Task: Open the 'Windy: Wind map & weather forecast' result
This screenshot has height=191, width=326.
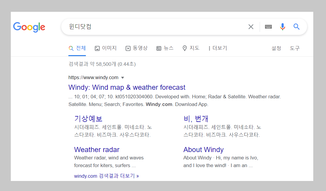Action: point(127,87)
